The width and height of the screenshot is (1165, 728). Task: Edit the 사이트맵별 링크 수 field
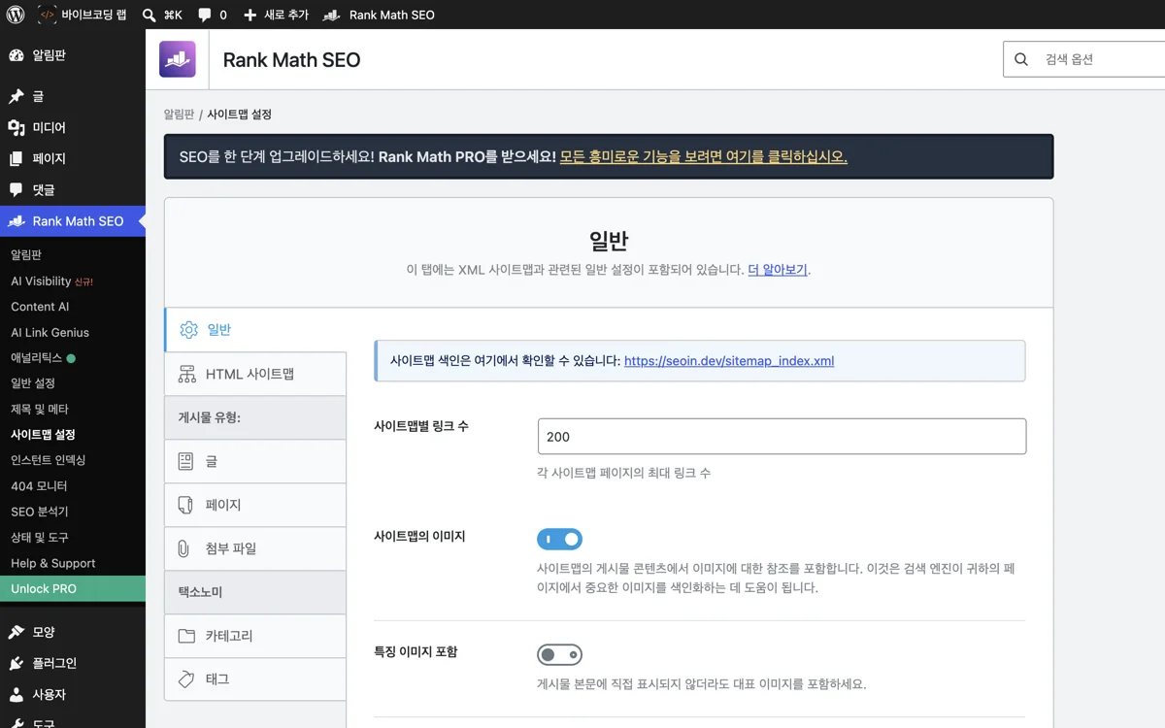pos(782,437)
